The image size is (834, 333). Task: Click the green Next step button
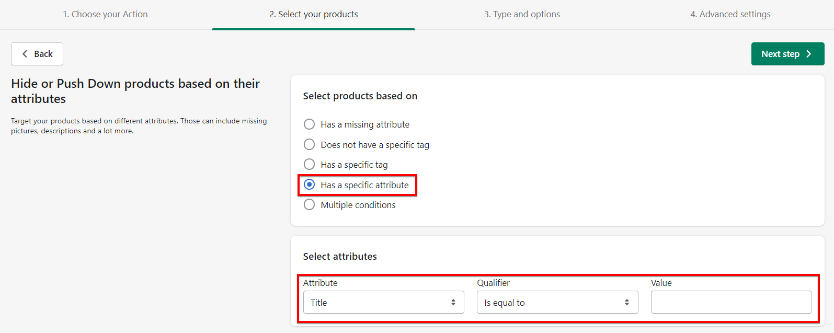coord(787,54)
